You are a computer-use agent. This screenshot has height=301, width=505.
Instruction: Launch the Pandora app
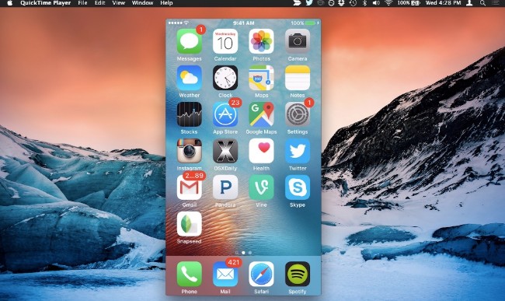click(x=225, y=187)
